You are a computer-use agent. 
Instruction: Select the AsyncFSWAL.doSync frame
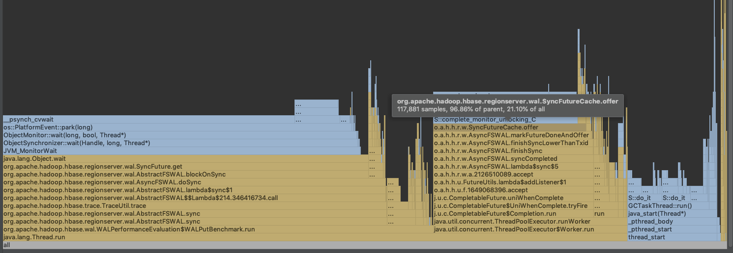point(194,182)
